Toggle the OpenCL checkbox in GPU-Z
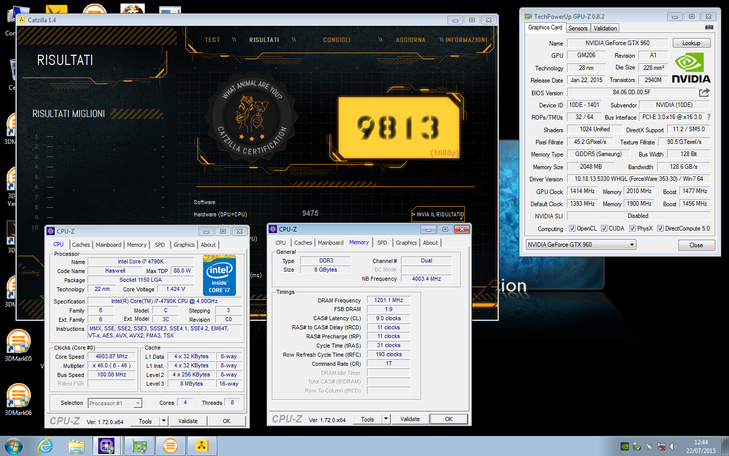This screenshot has width=729, height=456. pos(572,229)
